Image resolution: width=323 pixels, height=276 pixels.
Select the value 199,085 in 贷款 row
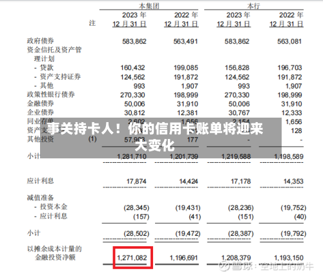click(x=186, y=68)
